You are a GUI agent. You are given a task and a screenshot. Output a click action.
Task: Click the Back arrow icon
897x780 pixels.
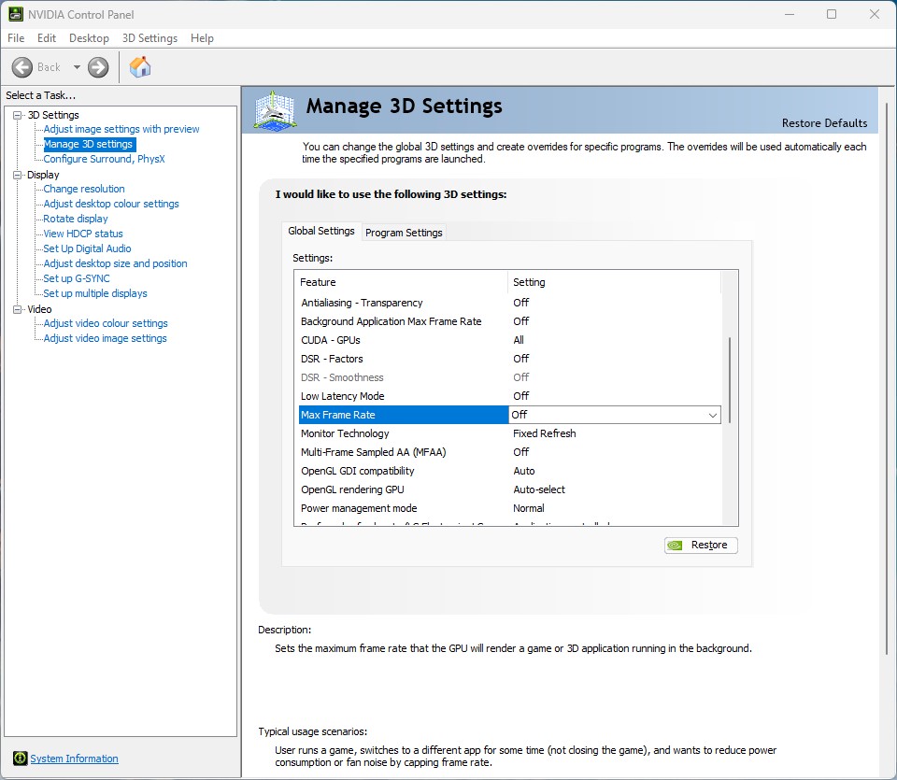[x=23, y=67]
